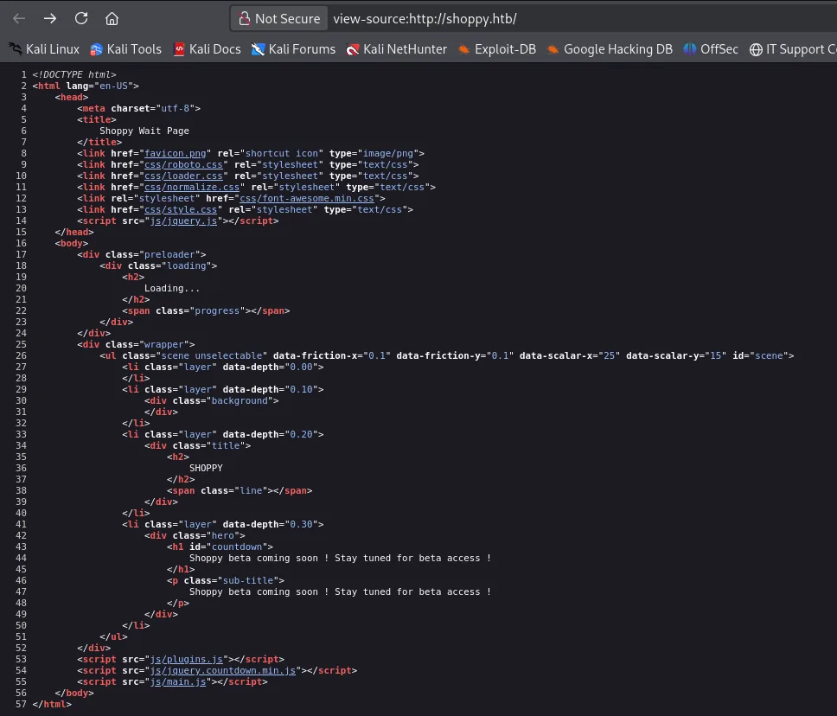The image size is (837, 716).
Task: Open the favicon.png link
Action: pyautogui.click(x=175, y=153)
